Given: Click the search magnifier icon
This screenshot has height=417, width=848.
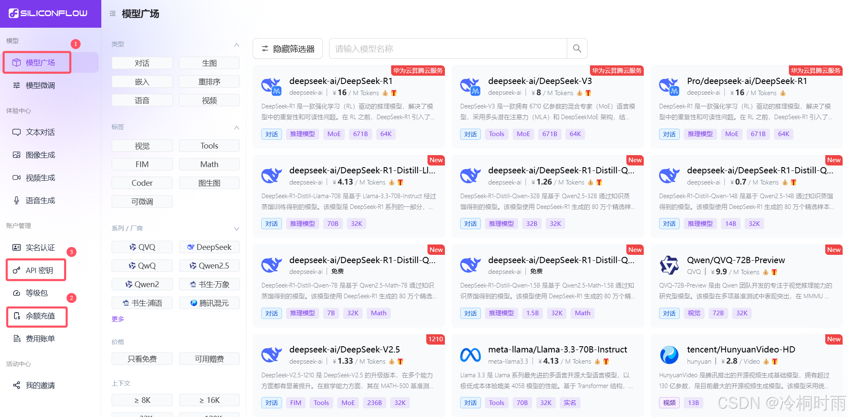Looking at the screenshot, I should 577,48.
